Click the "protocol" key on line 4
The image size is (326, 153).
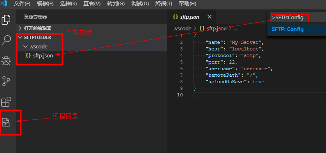coord(220,56)
